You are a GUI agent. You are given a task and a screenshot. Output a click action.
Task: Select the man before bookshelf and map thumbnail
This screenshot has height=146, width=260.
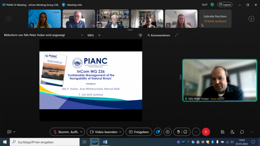[x=113, y=19]
